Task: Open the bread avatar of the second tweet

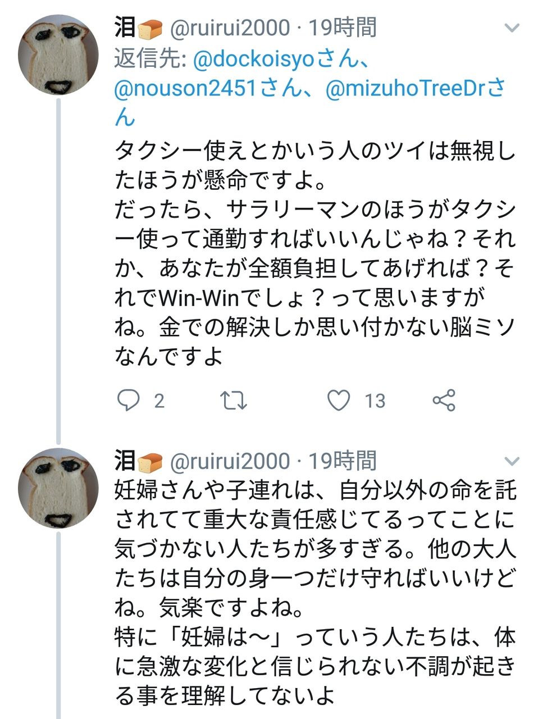Action: point(58,488)
